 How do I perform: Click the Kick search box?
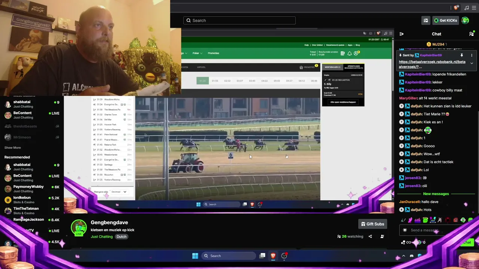pos(239,21)
